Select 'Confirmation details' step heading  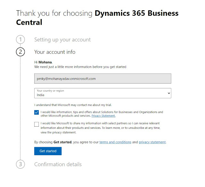click(x=58, y=164)
